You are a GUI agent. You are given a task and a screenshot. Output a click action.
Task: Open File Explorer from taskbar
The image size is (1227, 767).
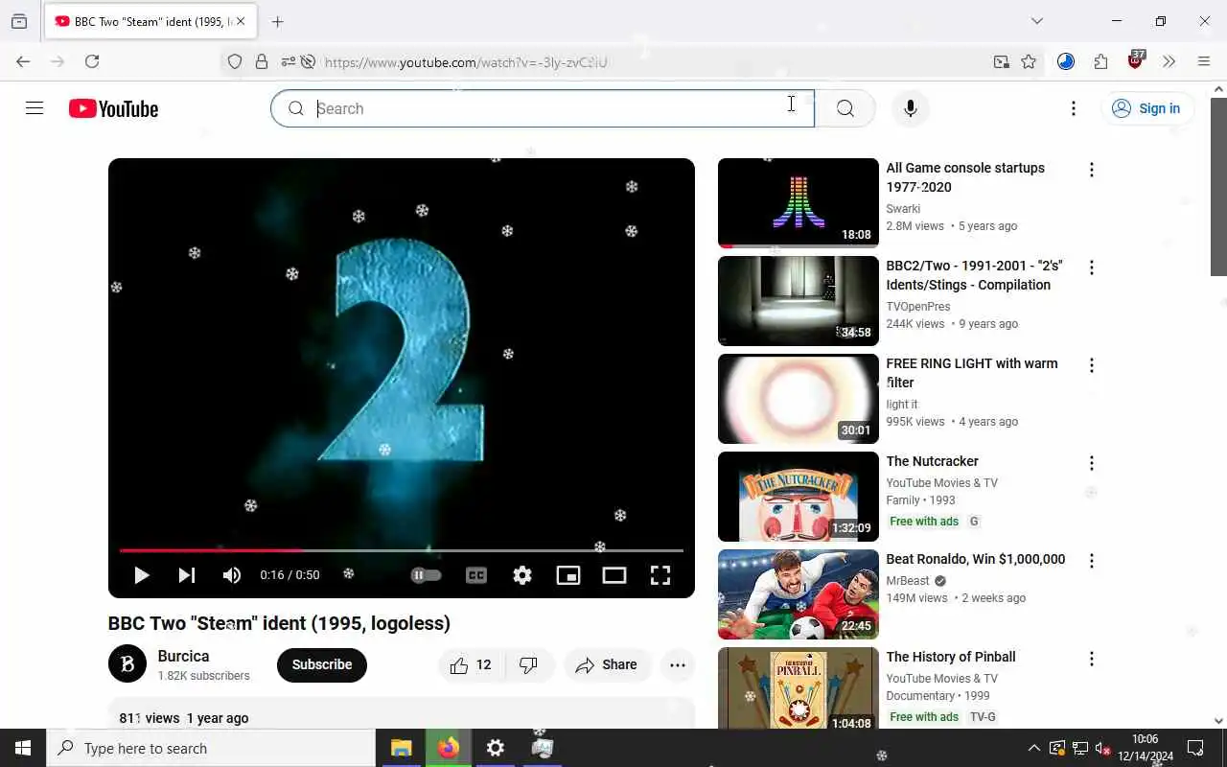coord(401,748)
